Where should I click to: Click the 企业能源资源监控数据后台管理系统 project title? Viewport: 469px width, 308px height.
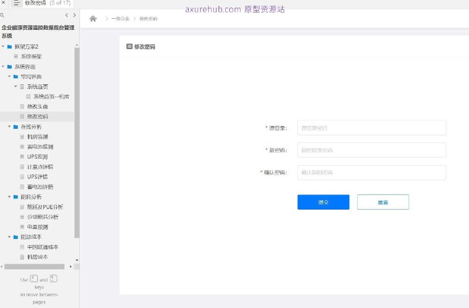[38, 32]
